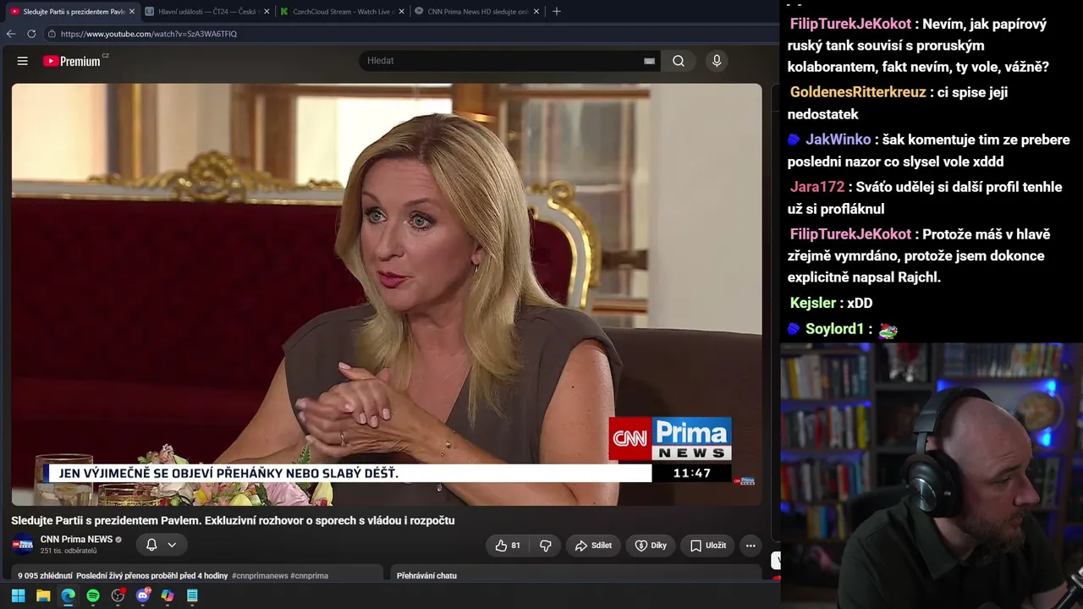Click chat username JakWinko
Viewport: 1083px width, 609px height.
coord(838,140)
